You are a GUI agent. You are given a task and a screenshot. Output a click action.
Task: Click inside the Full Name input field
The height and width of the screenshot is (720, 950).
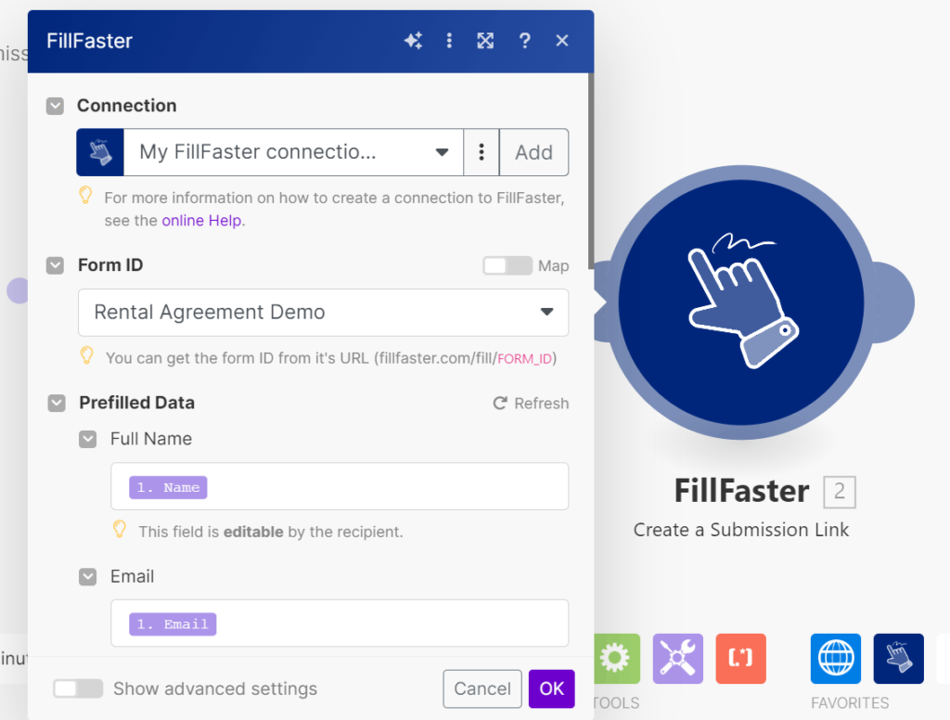click(340, 486)
